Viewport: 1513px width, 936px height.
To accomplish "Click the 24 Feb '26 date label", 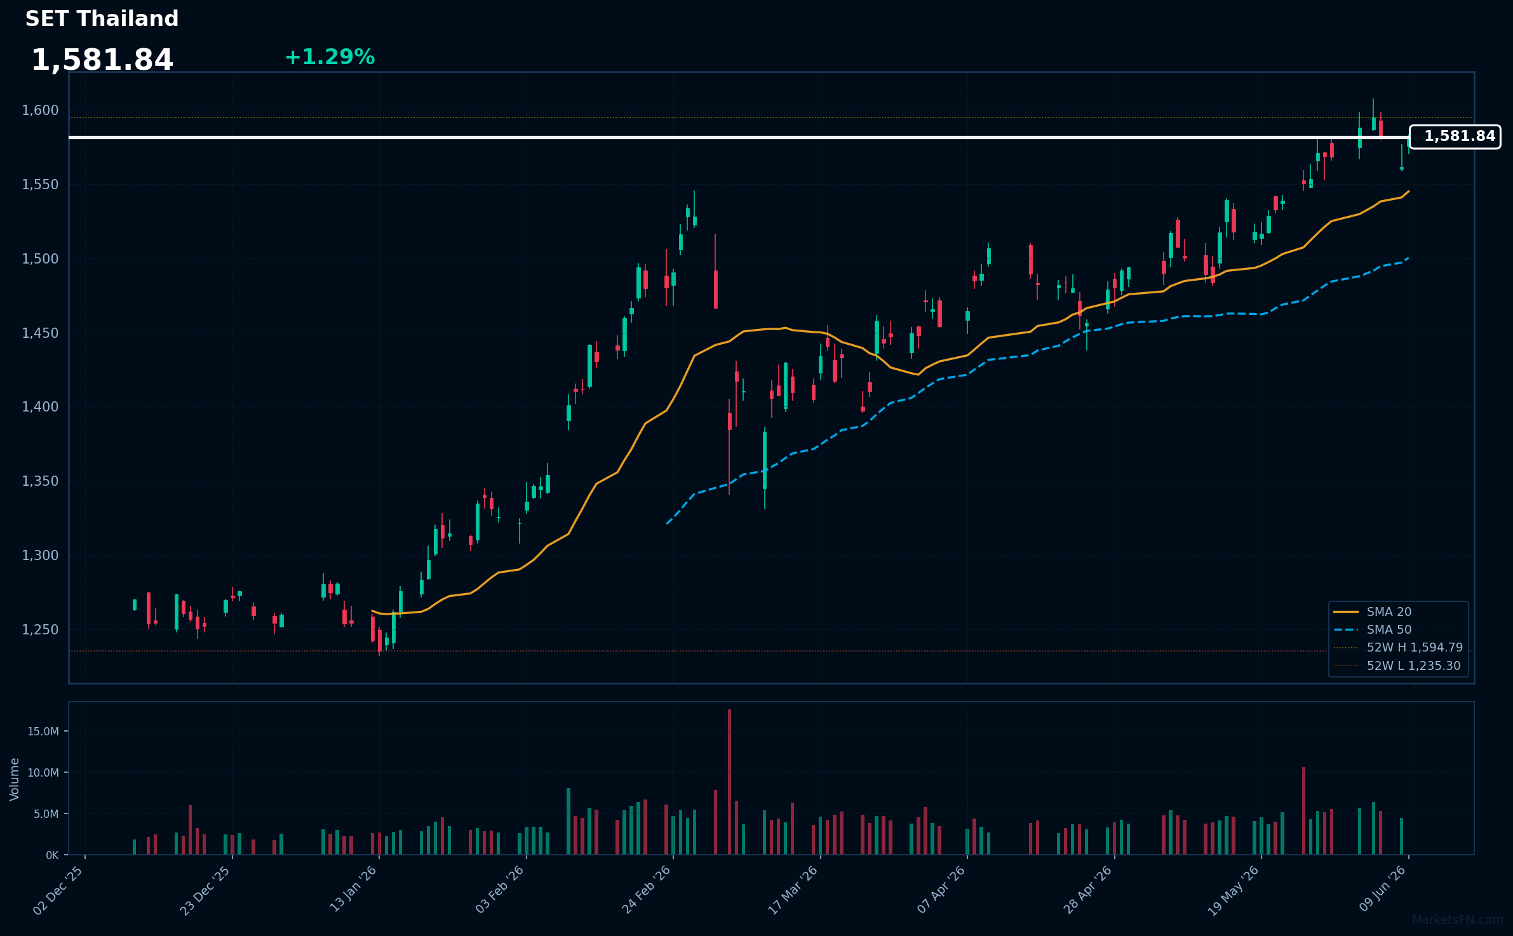I will tap(647, 890).
